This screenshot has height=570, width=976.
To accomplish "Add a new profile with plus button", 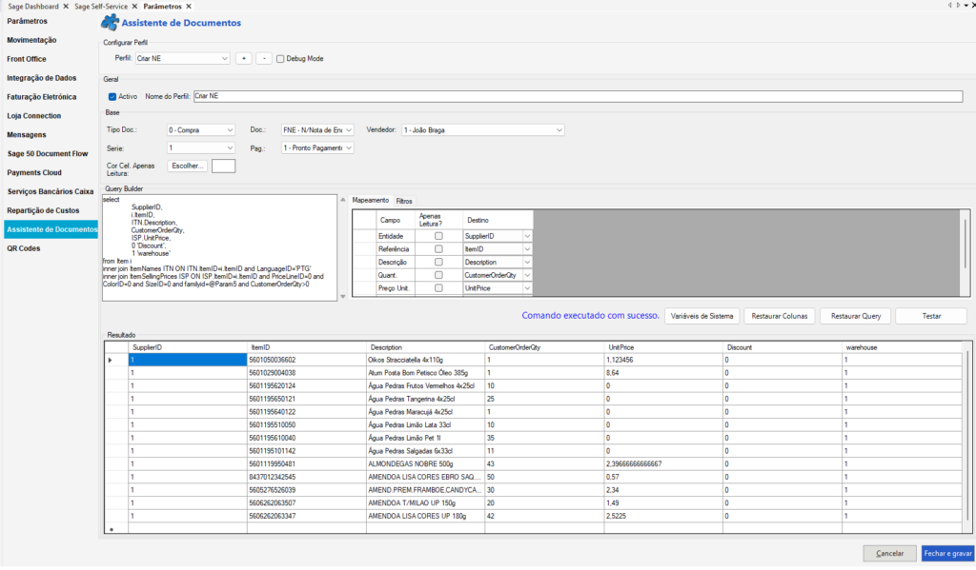I will point(244,58).
